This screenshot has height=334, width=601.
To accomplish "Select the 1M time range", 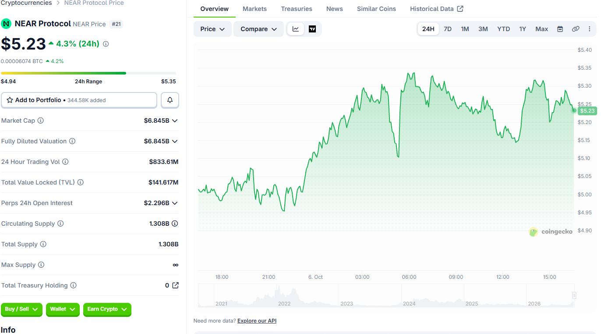I will [x=465, y=29].
